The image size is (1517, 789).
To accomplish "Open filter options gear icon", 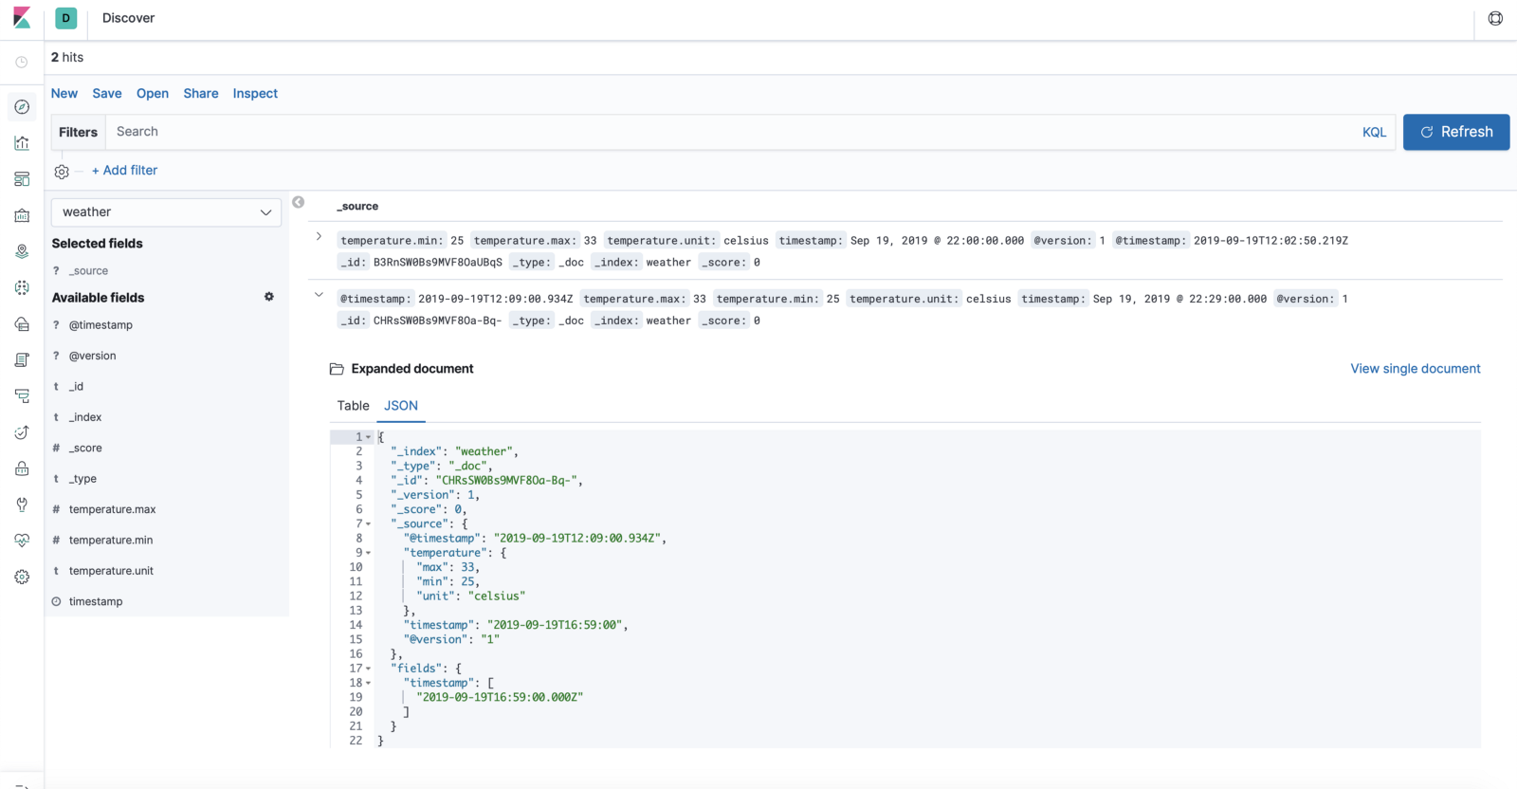I will [62, 172].
